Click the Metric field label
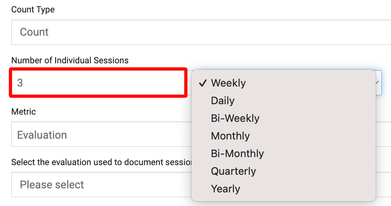Viewport: 391px width, 206px height. [x=23, y=112]
